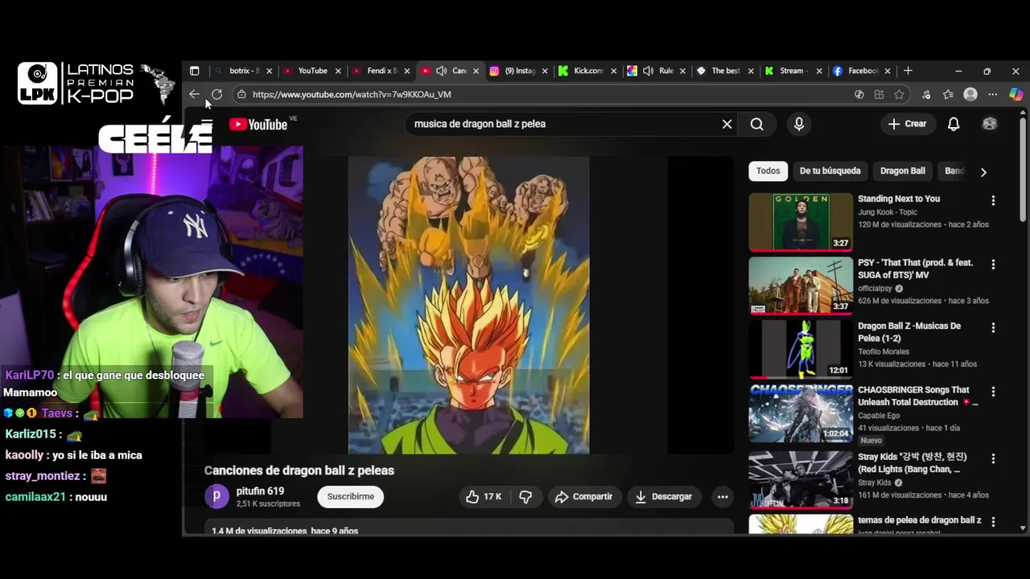Close the botrix tab
The width and height of the screenshot is (1030, 579).
pyautogui.click(x=270, y=71)
